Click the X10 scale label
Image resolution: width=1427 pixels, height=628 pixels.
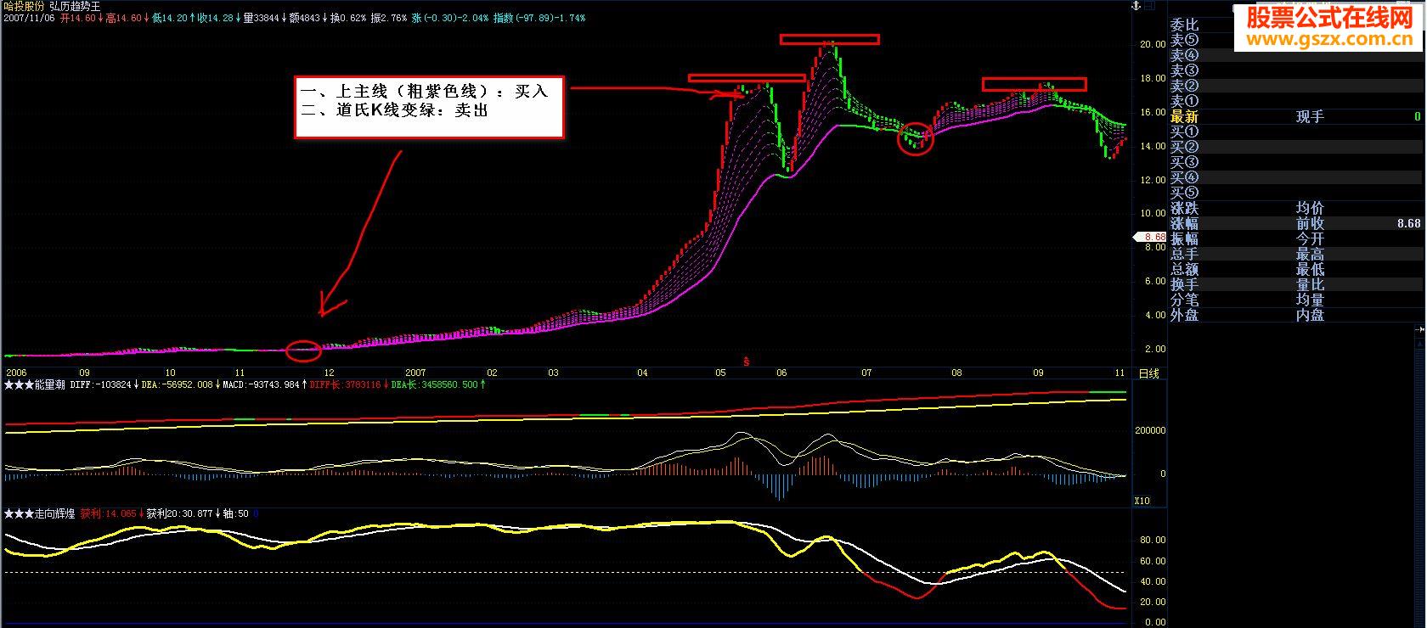[x=1143, y=501]
